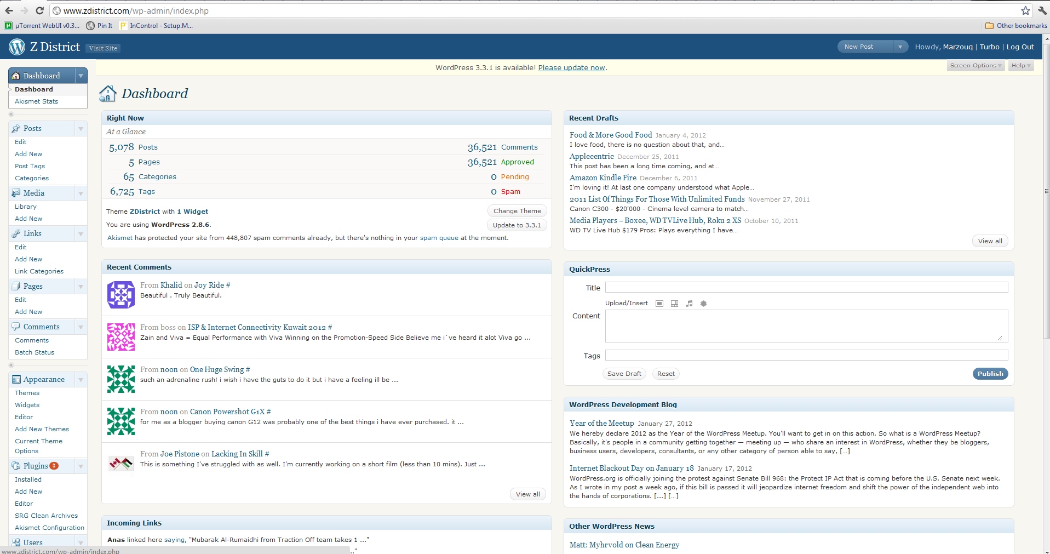This screenshot has height=554, width=1050.
Task: Open the Akismet Stats submenu item
Action: pyautogui.click(x=36, y=101)
